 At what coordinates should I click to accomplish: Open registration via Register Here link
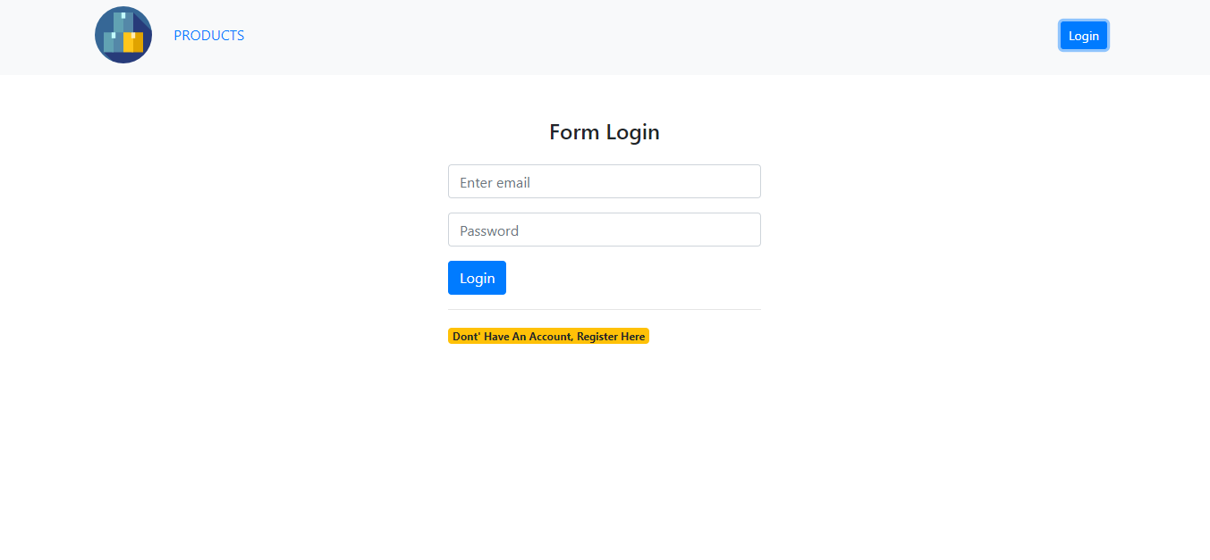[548, 336]
